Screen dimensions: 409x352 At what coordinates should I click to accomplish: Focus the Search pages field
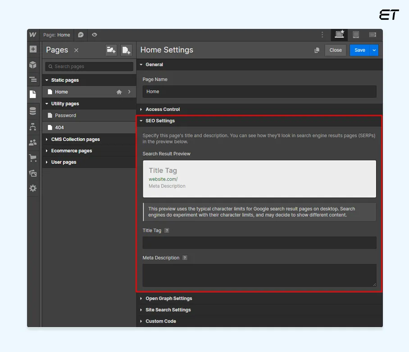pos(89,66)
